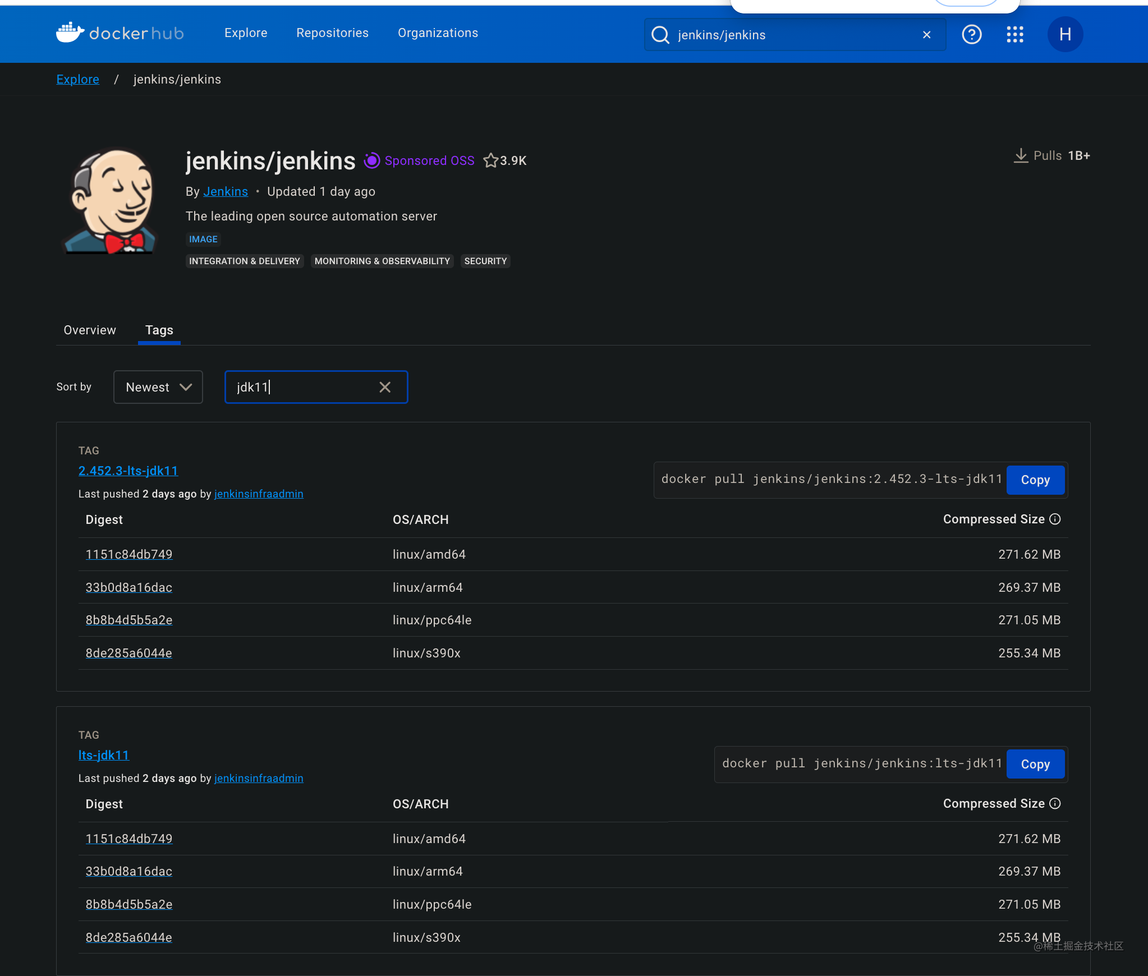This screenshot has width=1148, height=976.
Task: Click the IMAGE badge
Action: point(203,239)
